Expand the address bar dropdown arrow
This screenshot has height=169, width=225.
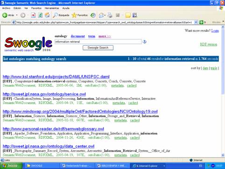pyautogui.click(x=196, y=22)
